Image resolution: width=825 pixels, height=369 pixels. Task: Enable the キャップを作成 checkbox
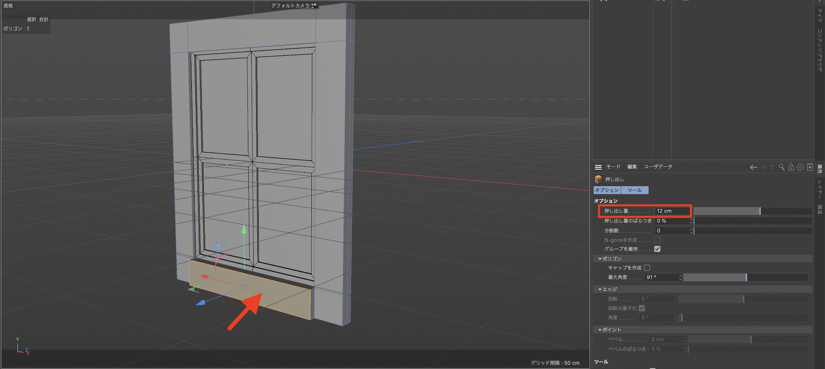(647, 268)
